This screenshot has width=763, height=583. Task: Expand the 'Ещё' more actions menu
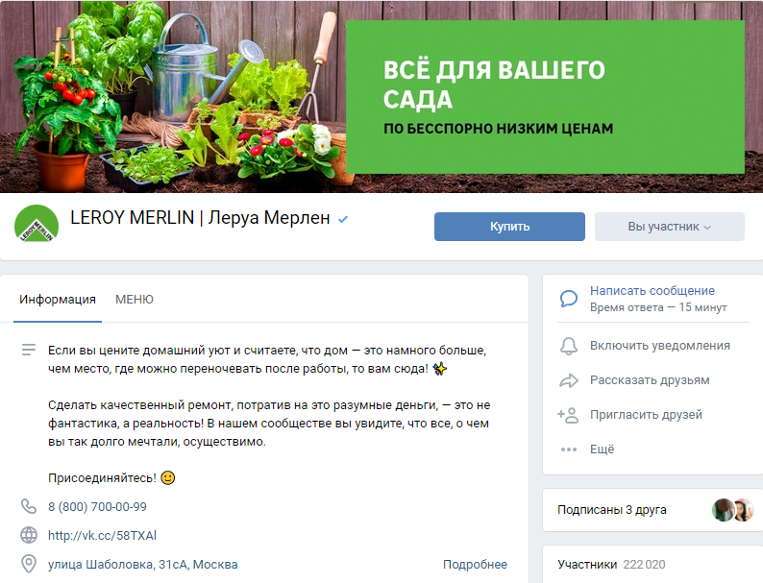[x=602, y=449]
